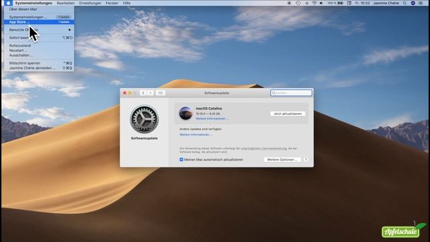Click the battery 100 % indicator
Viewport: 430px width, 242px height.
pos(335,3)
